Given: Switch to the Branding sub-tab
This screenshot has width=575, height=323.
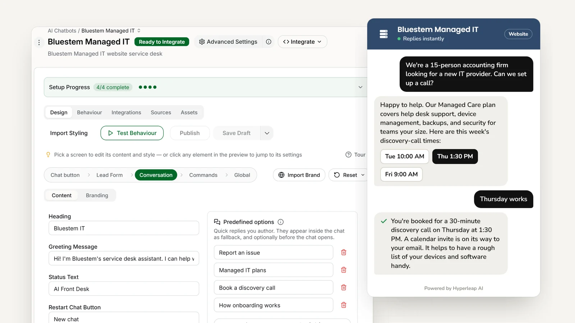Looking at the screenshot, I should click(97, 196).
